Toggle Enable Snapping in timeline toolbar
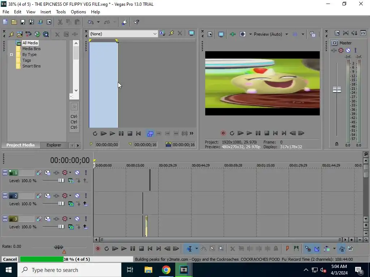Screen dimensions: 370x277 (308, 249)
